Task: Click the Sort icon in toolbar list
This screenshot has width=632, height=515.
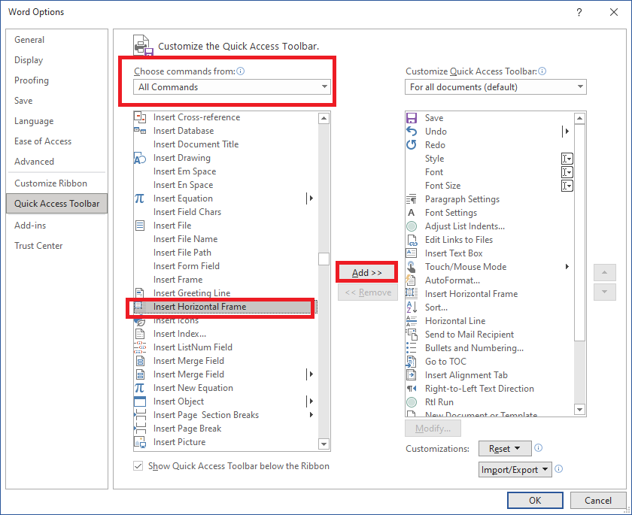Action: click(411, 307)
